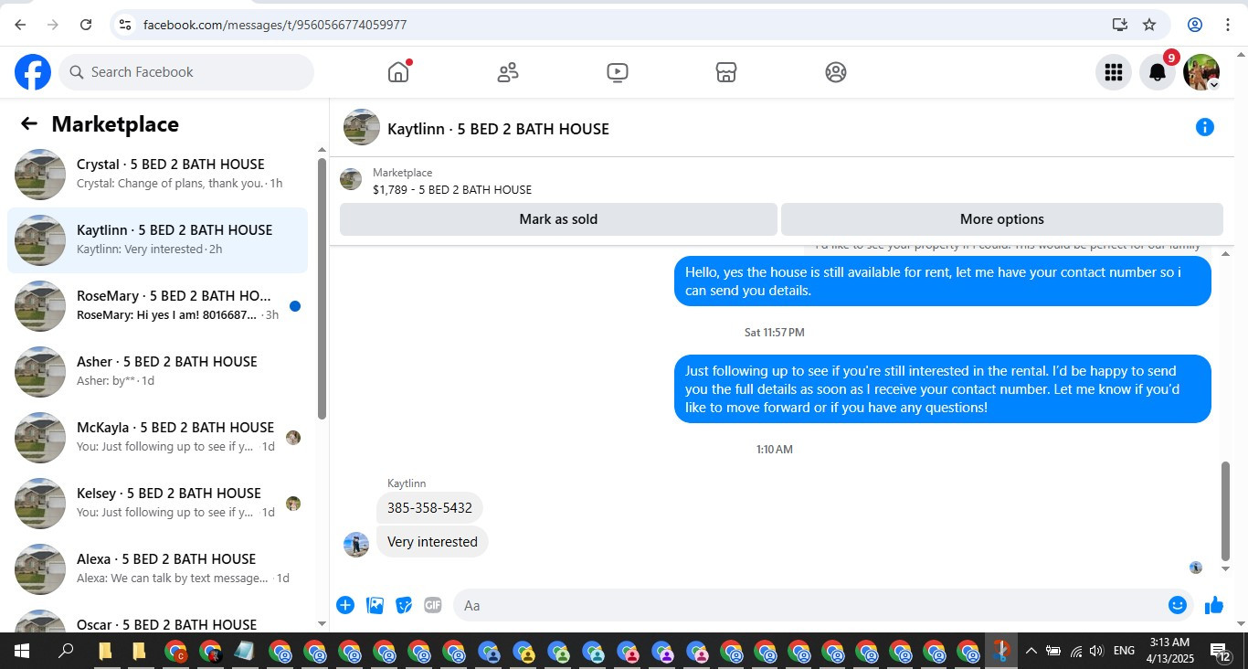Reload the Facebook page
1248x669 pixels.
pyautogui.click(x=86, y=25)
